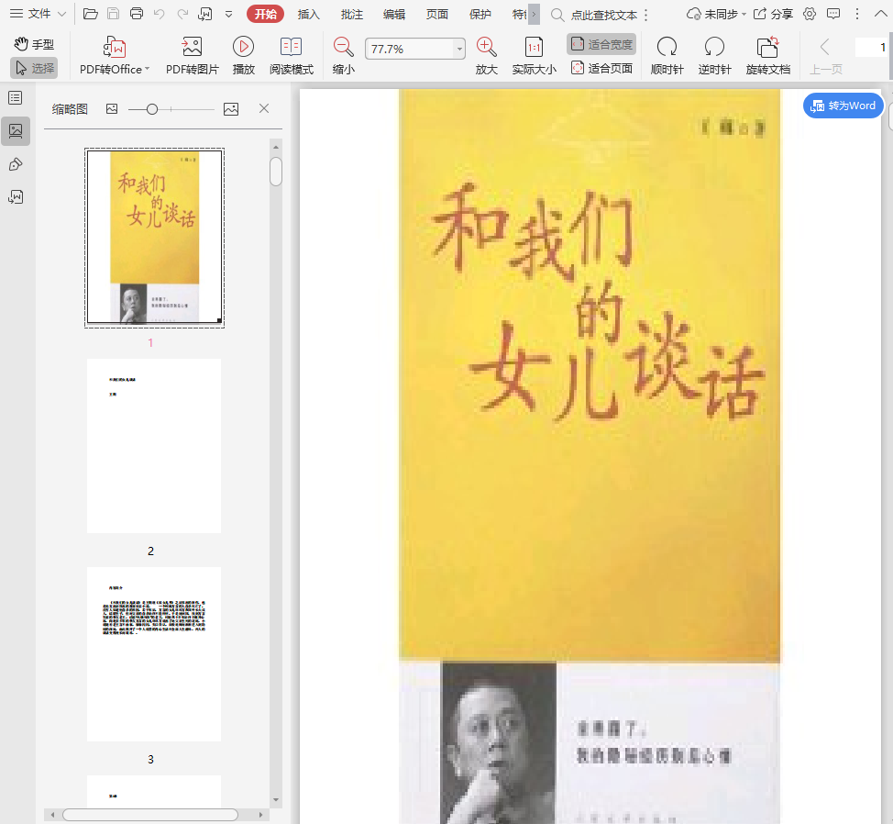Open the outline panel sidebar icon
Viewport: 893px width, 824px height.
(x=16, y=98)
